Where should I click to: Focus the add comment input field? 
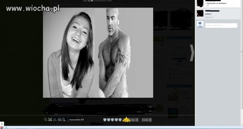[221, 25]
